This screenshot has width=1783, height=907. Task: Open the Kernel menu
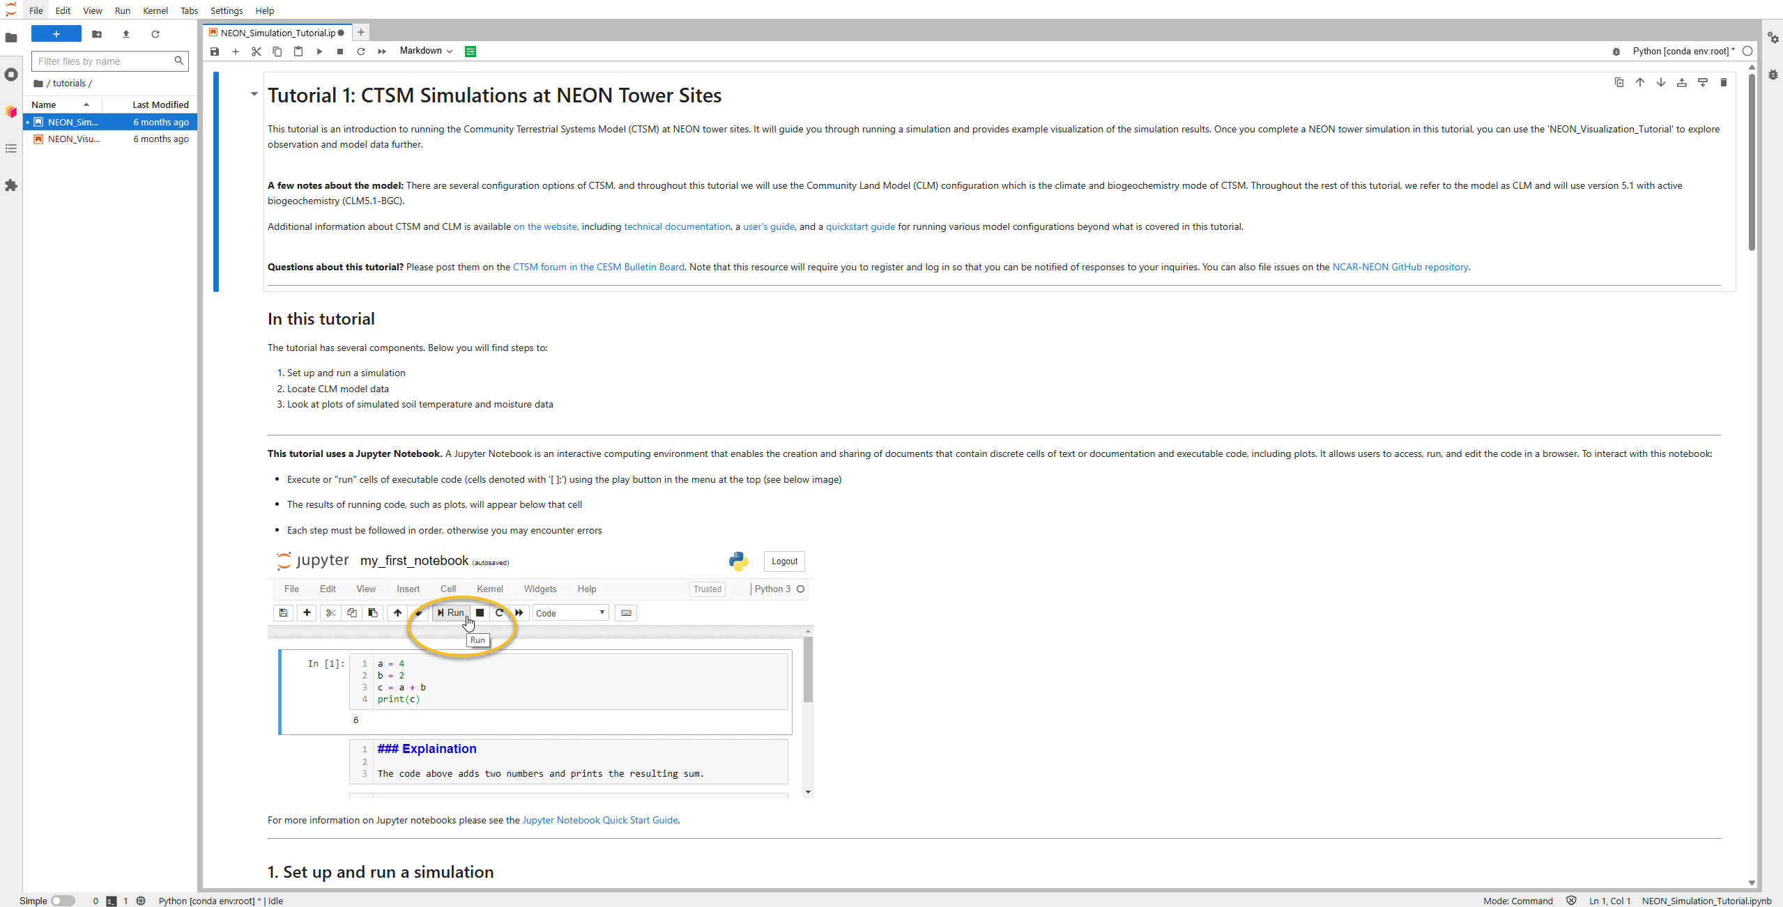(155, 10)
